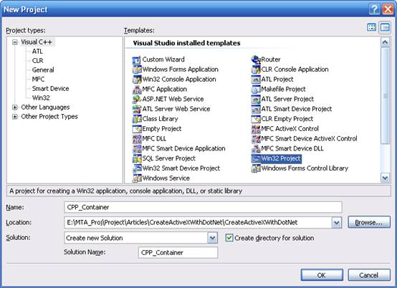Choose the General project type
The image size is (397, 288).
point(43,69)
